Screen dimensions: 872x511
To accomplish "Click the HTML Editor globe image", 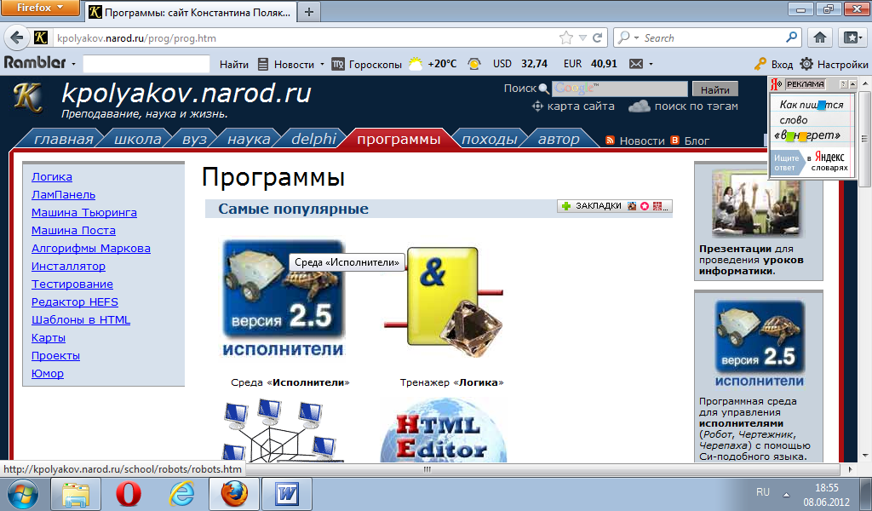I will point(443,430).
